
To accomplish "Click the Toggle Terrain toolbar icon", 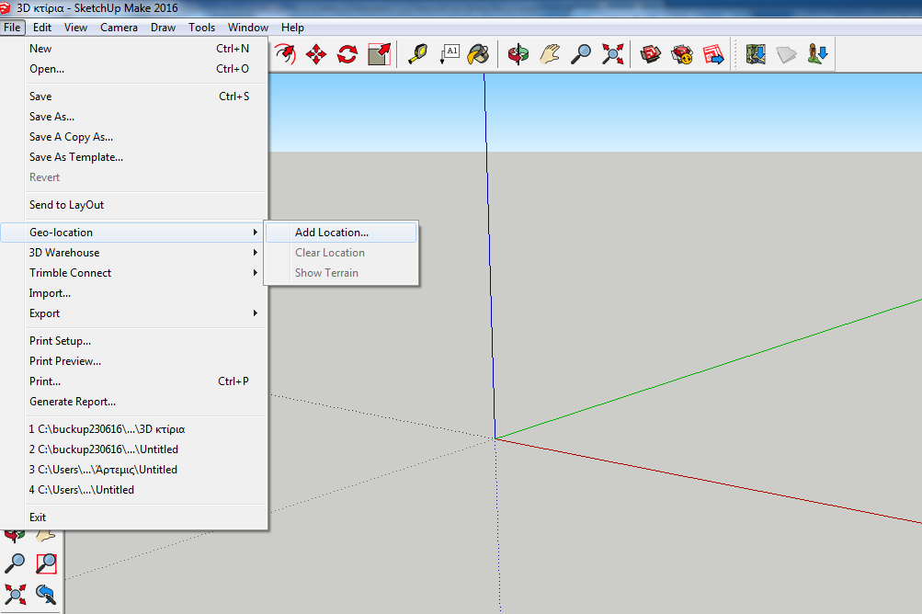I will click(786, 55).
